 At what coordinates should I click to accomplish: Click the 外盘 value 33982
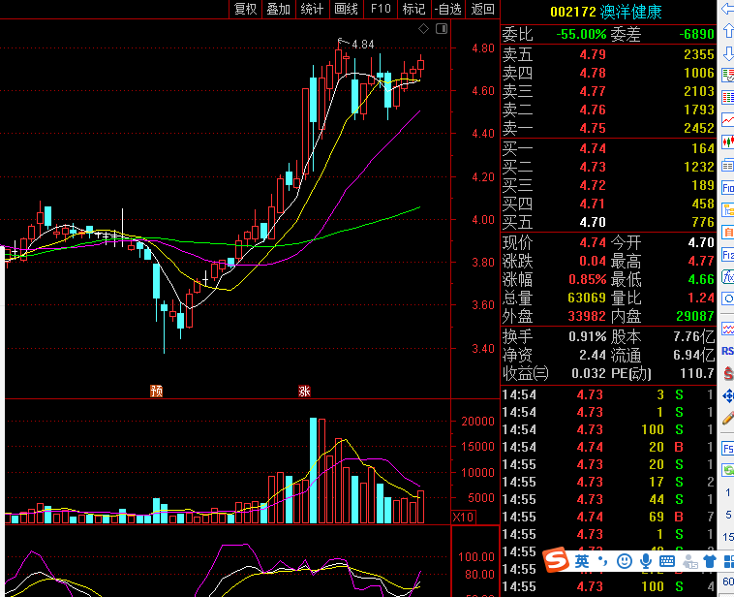click(587, 316)
